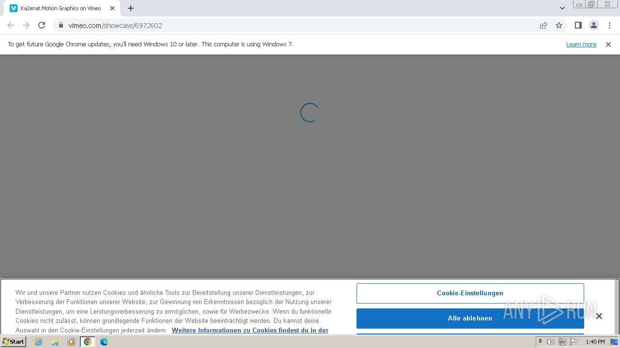
Task: Open the Chrome profile avatar
Action: 593,25
